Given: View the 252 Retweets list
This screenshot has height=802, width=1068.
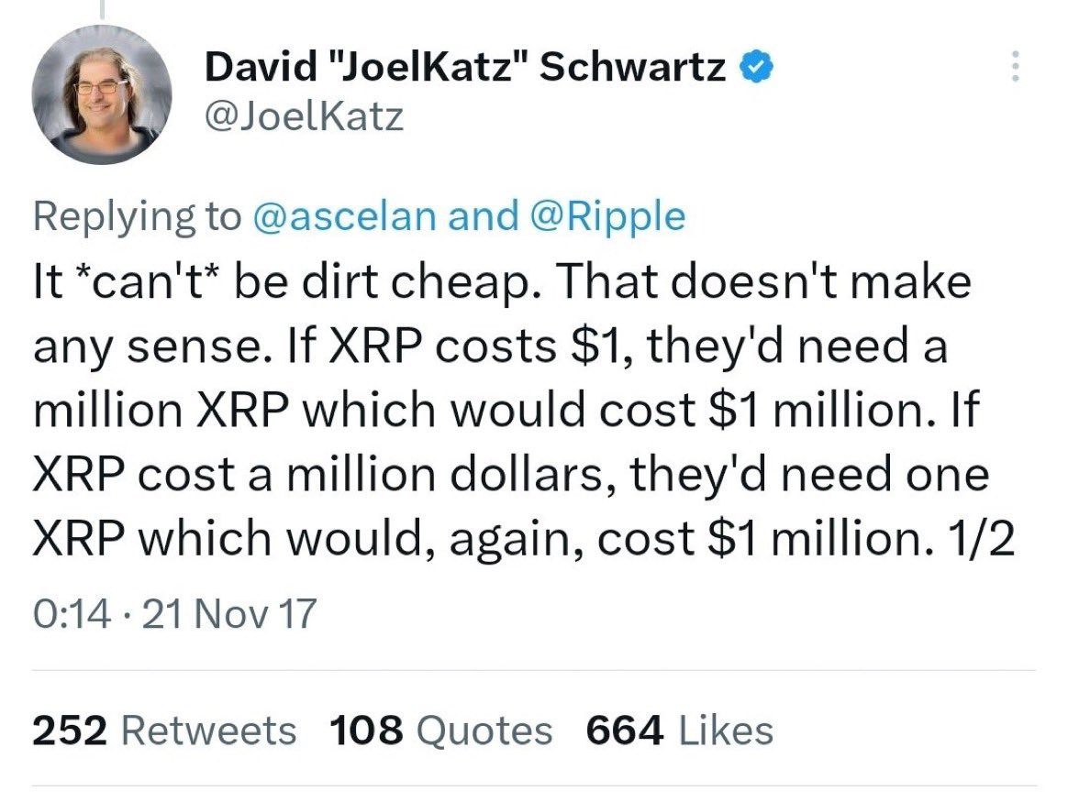Looking at the screenshot, I should 164,731.
